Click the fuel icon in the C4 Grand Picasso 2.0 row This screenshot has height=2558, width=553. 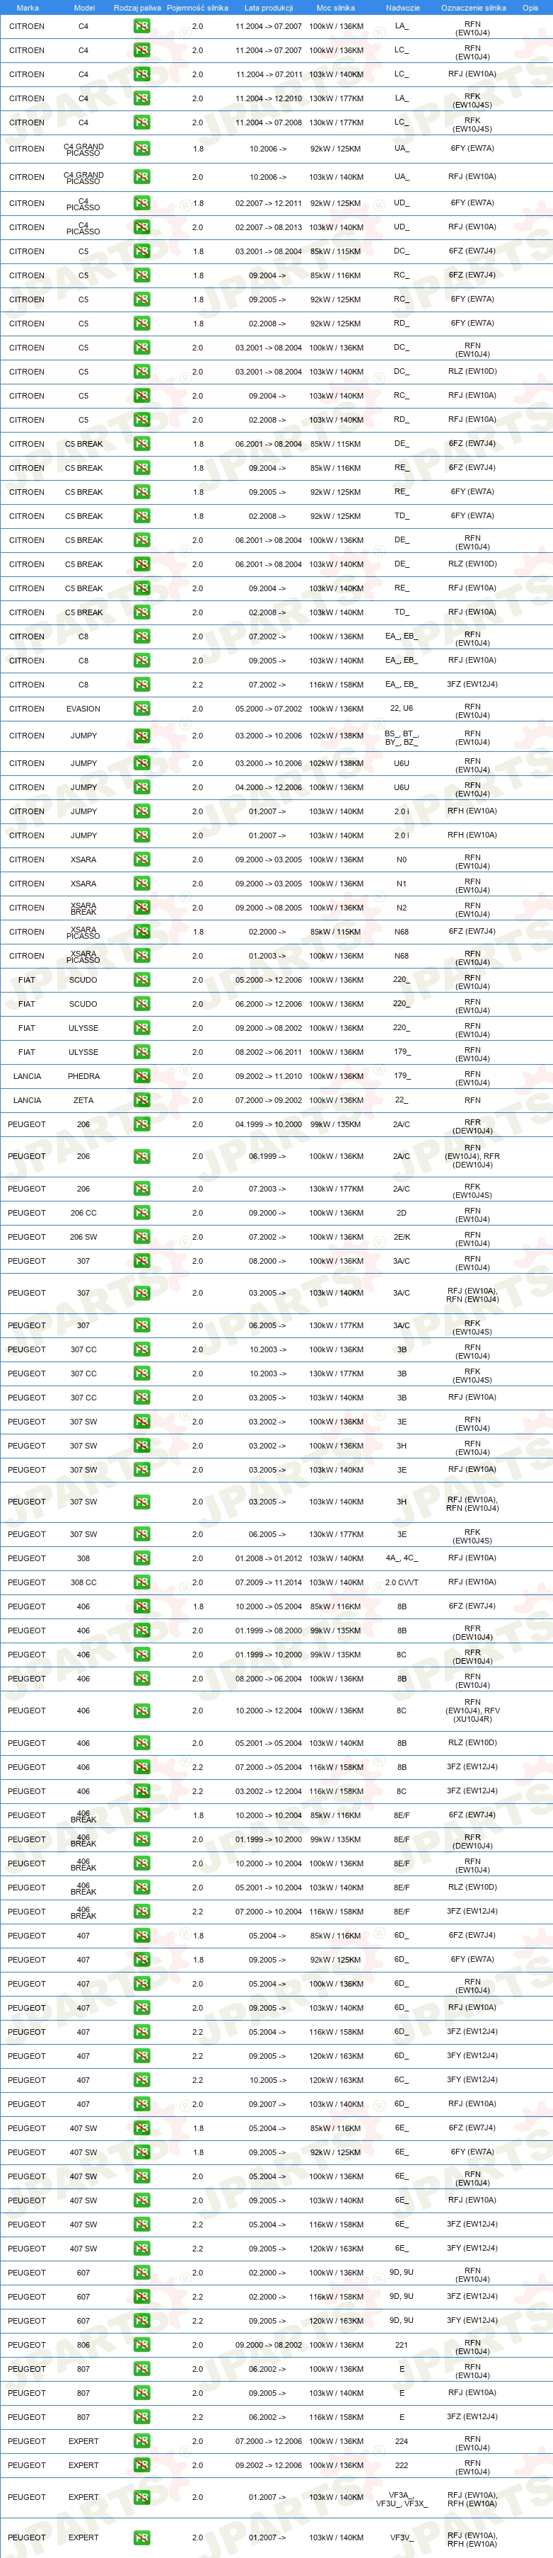click(x=141, y=177)
